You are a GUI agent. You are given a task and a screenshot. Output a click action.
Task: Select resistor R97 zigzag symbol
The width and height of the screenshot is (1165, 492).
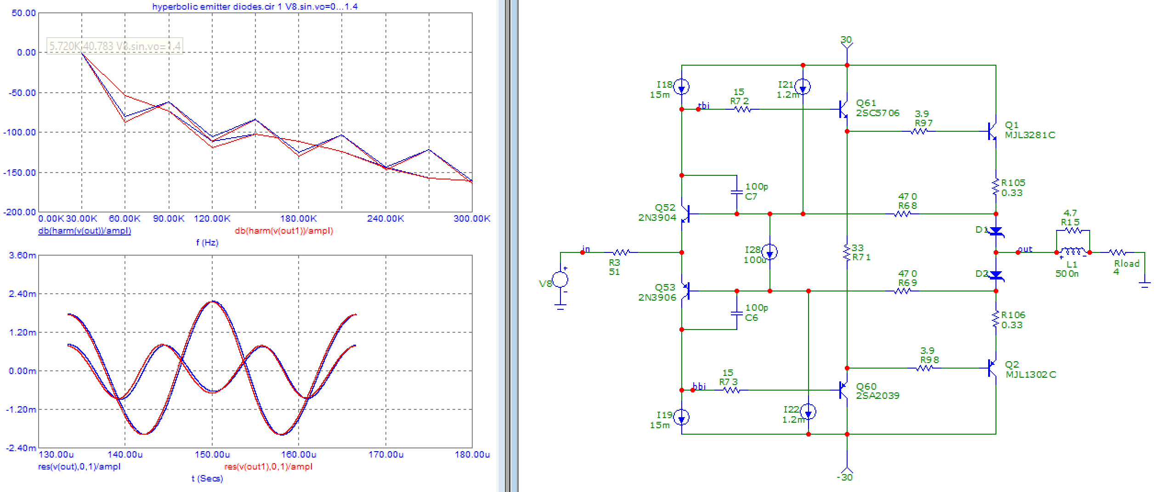click(x=919, y=131)
